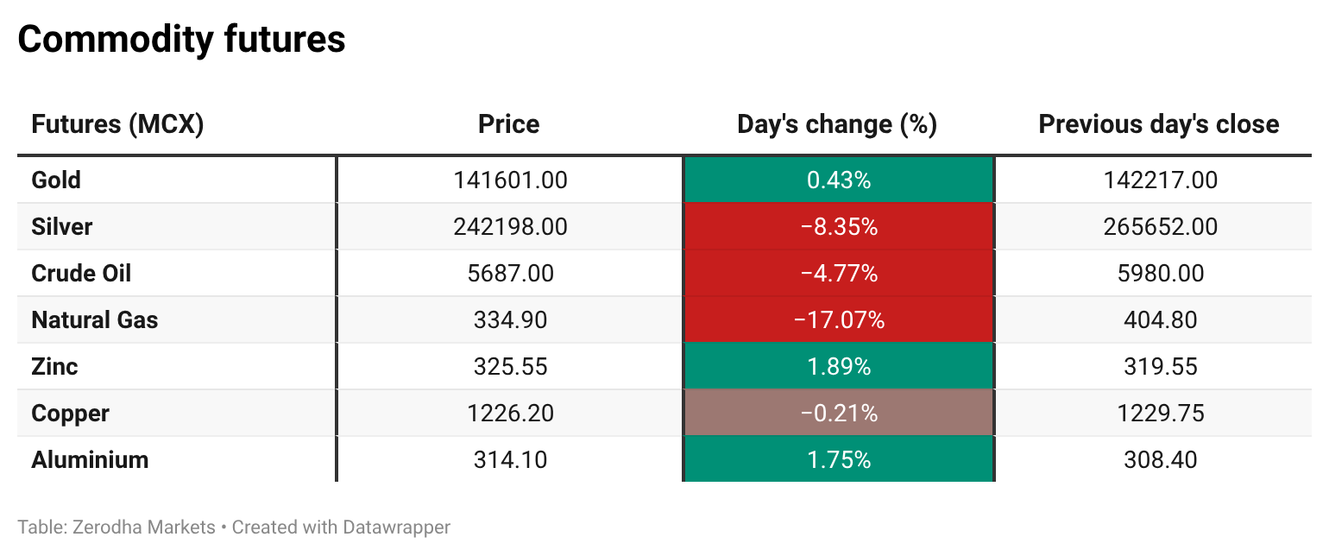This screenshot has height=556, width=1329.
Task: Click the −17.07% Natural Gas change cell
Action: [x=838, y=320]
